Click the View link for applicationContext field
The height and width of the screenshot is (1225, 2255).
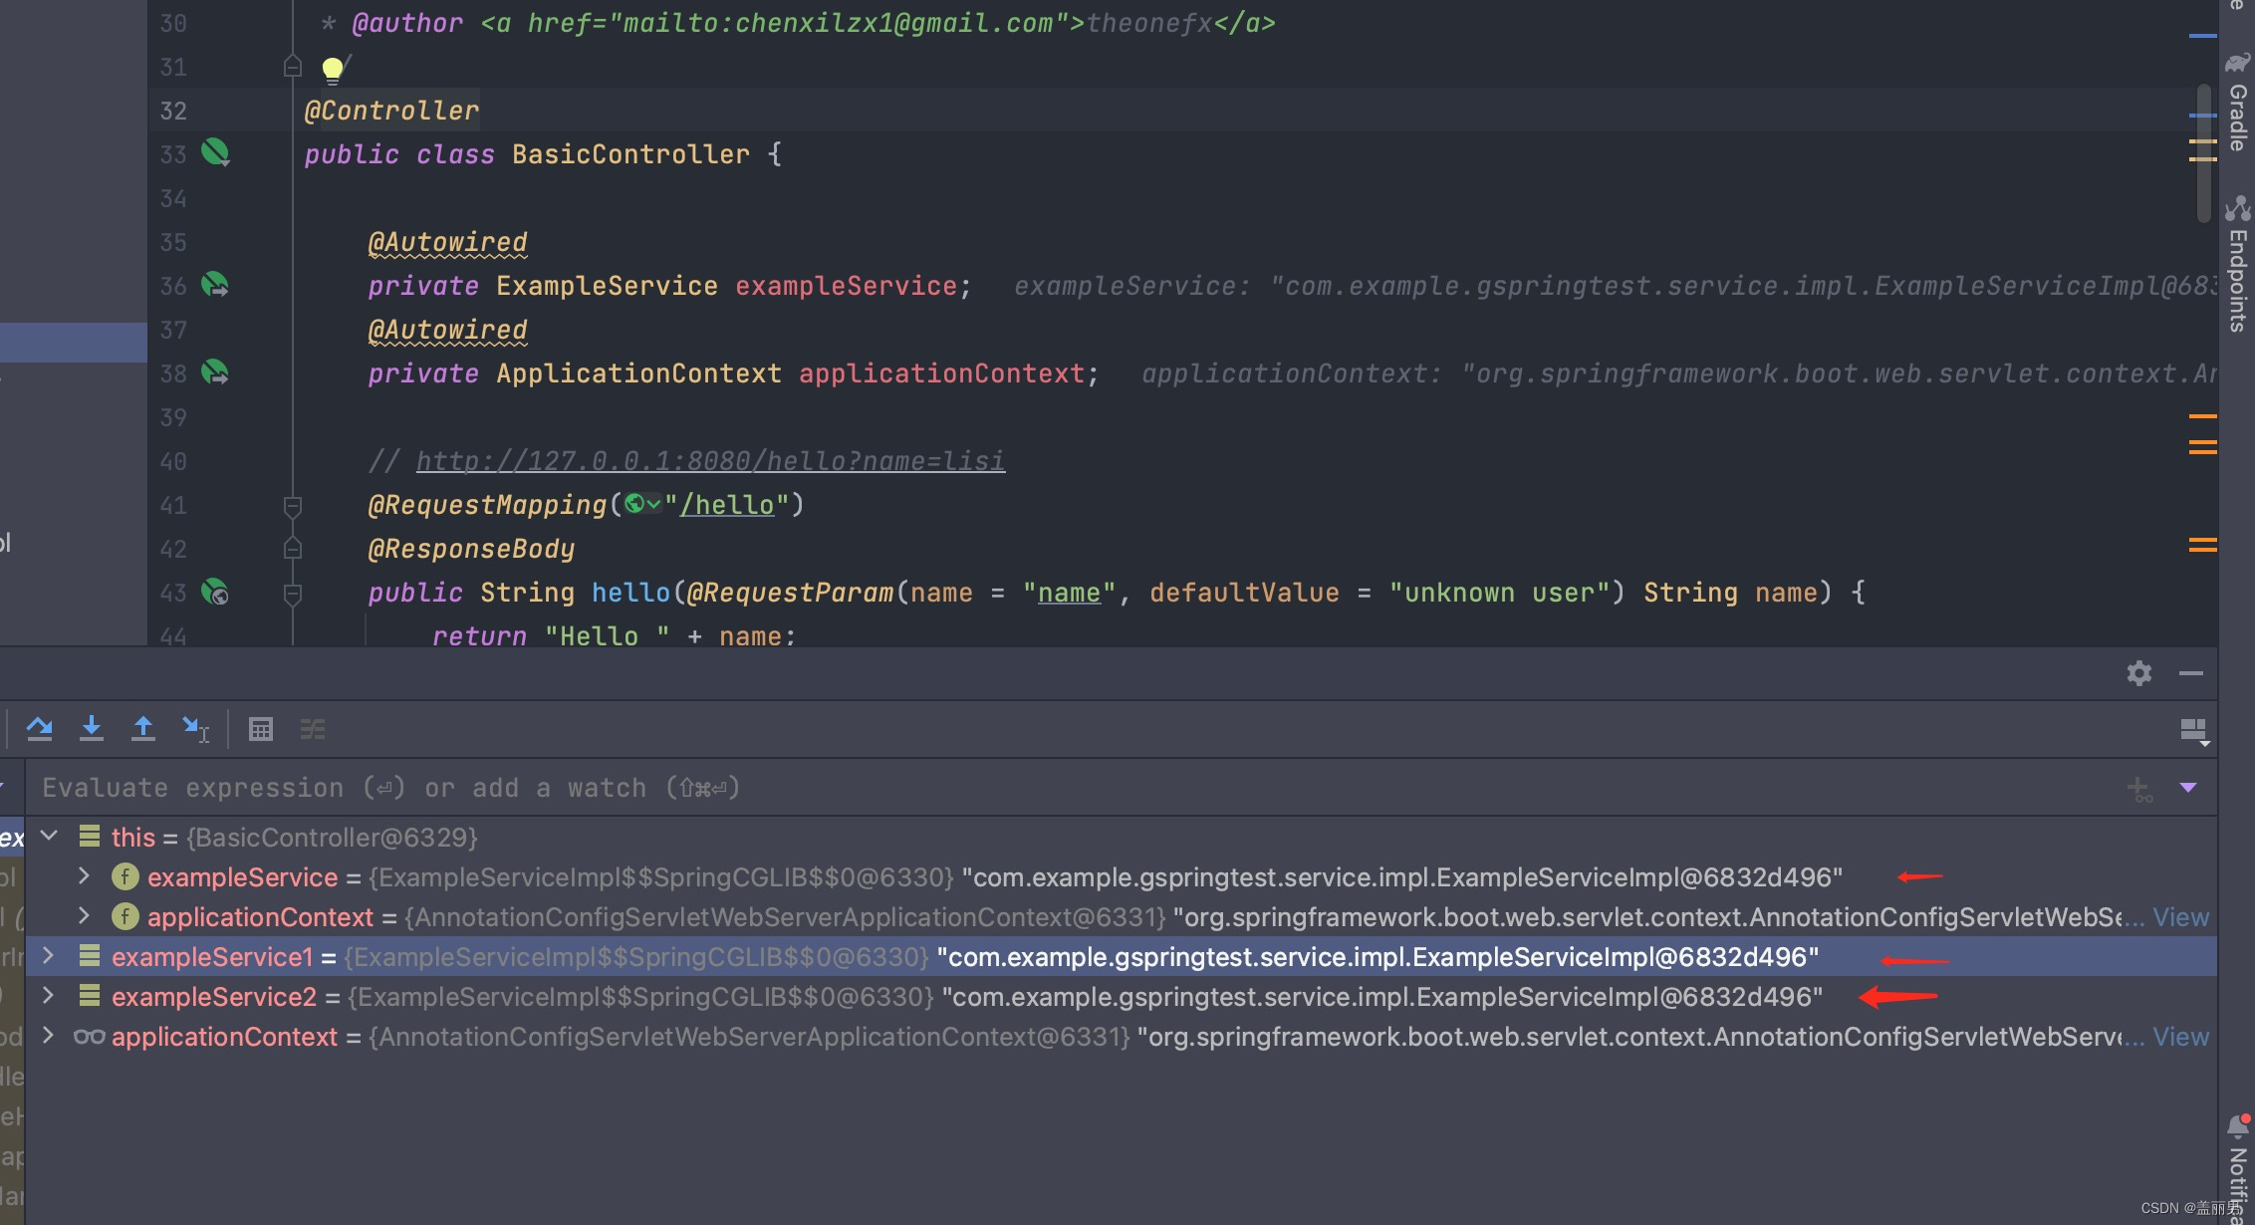tap(2180, 917)
